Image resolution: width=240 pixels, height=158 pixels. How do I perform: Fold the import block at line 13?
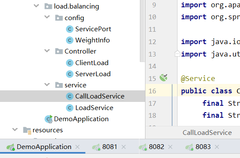[x=177, y=54]
